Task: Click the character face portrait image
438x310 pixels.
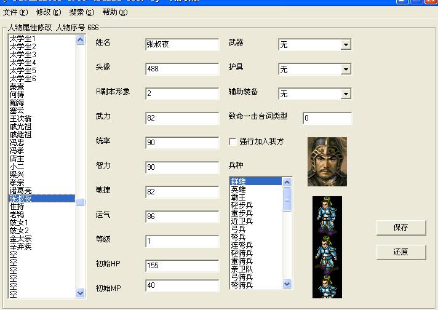Action: click(327, 162)
